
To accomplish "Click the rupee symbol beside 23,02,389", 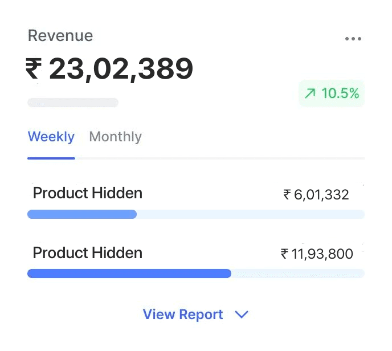I will click(34, 70).
